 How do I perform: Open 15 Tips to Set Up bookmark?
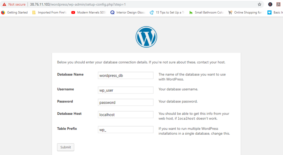[167, 12]
